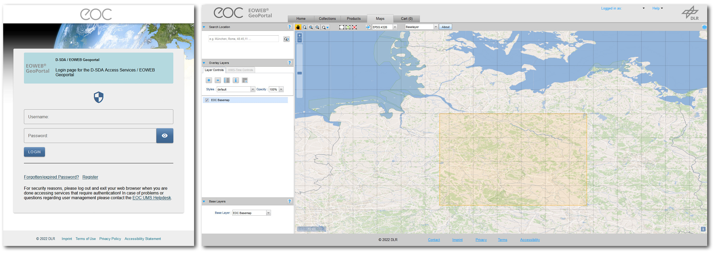Open the Collections tab
This screenshot has height=256, width=713.
pyautogui.click(x=327, y=19)
